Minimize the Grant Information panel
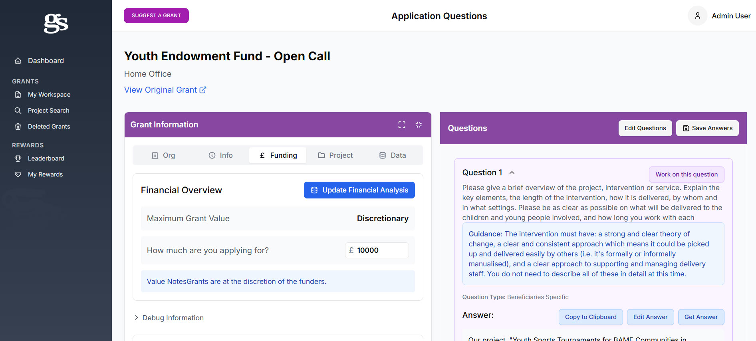The width and height of the screenshot is (756, 341). (x=419, y=125)
